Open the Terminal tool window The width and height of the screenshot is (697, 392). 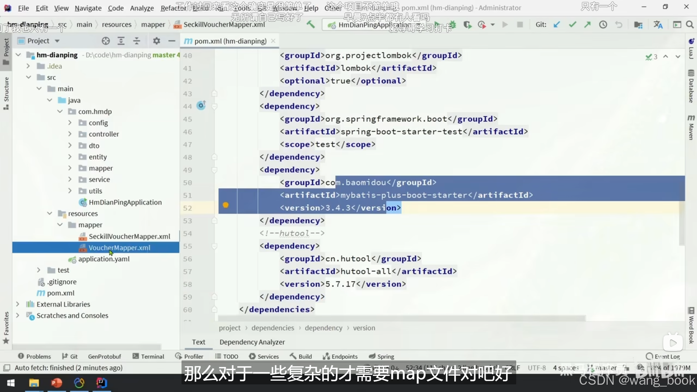(x=148, y=356)
